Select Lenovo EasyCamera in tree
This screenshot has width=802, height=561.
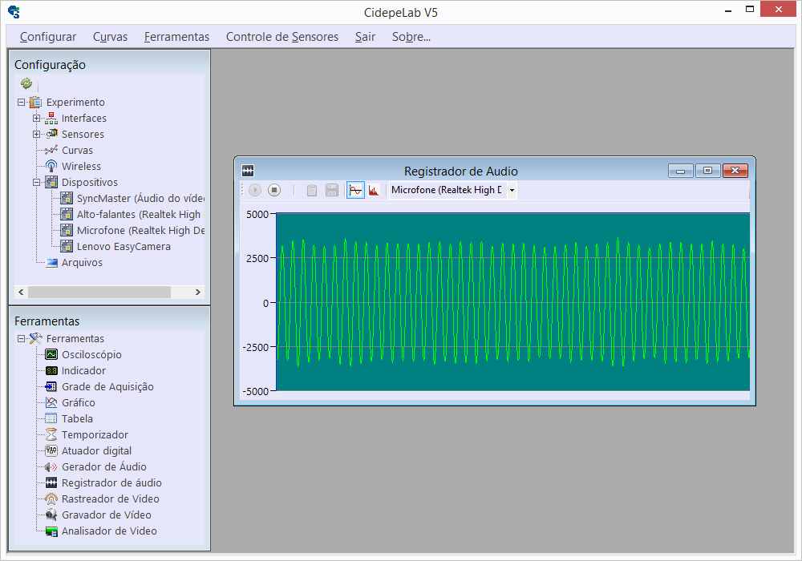[124, 246]
